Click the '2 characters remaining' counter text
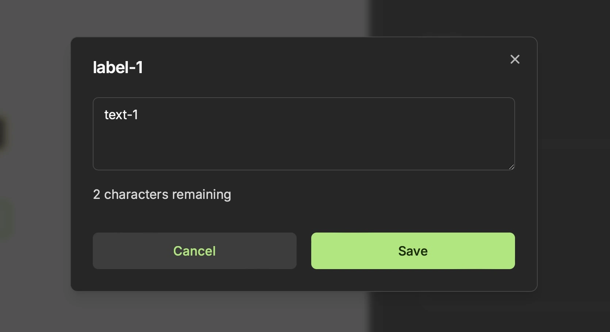610x332 pixels. [162, 195]
